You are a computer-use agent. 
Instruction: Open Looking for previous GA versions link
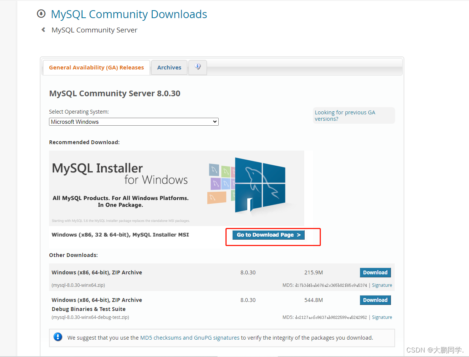point(345,115)
